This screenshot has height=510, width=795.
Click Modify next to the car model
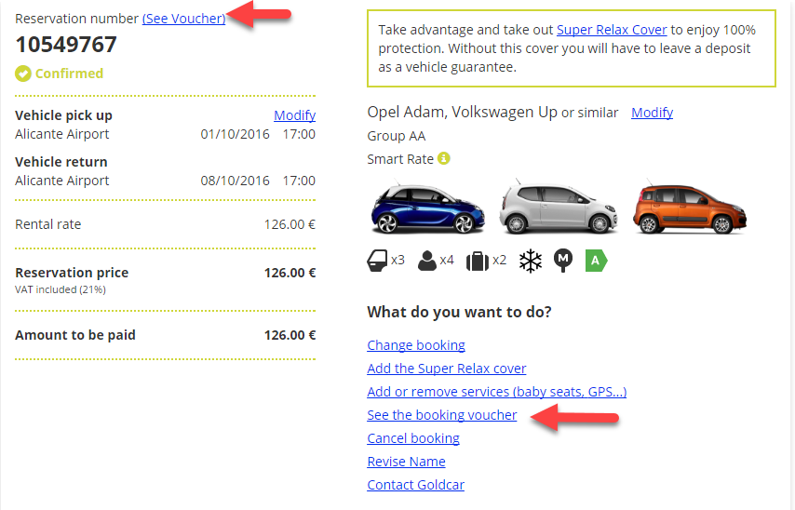pos(652,112)
